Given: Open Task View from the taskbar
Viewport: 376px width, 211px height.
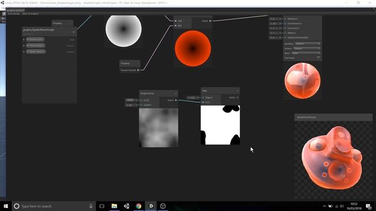Looking at the screenshot, I should coord(102,206).
